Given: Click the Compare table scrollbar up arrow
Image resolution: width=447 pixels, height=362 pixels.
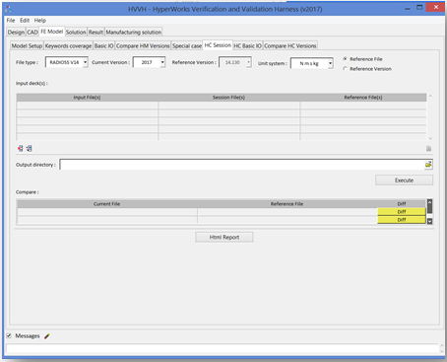Looking at the screenshot, I should [429, 202].
